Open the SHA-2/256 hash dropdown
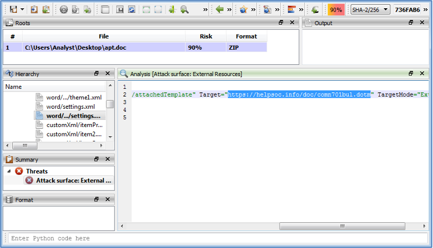The width and height of the screenshot is (433, 248). click(x=370, y=10)
